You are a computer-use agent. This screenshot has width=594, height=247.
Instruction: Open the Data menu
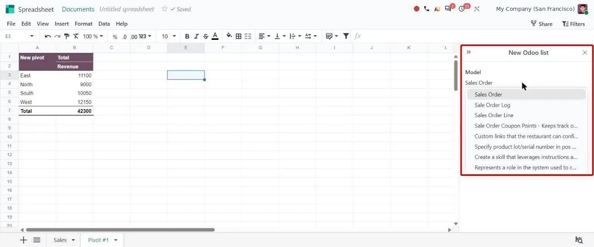pos(104,24)
